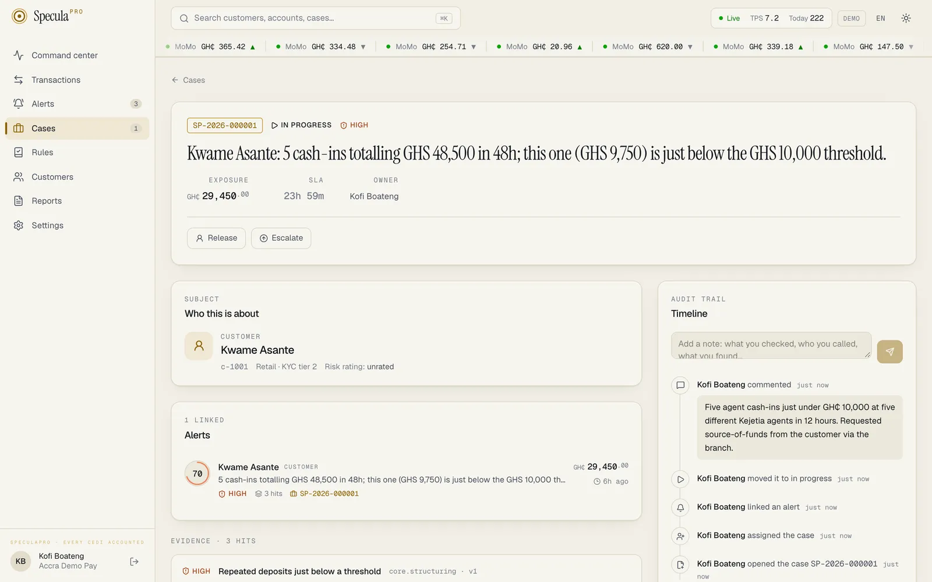932x582 pixels.
Task: Click the 3 hits layers icon
Action: (259, 494)
